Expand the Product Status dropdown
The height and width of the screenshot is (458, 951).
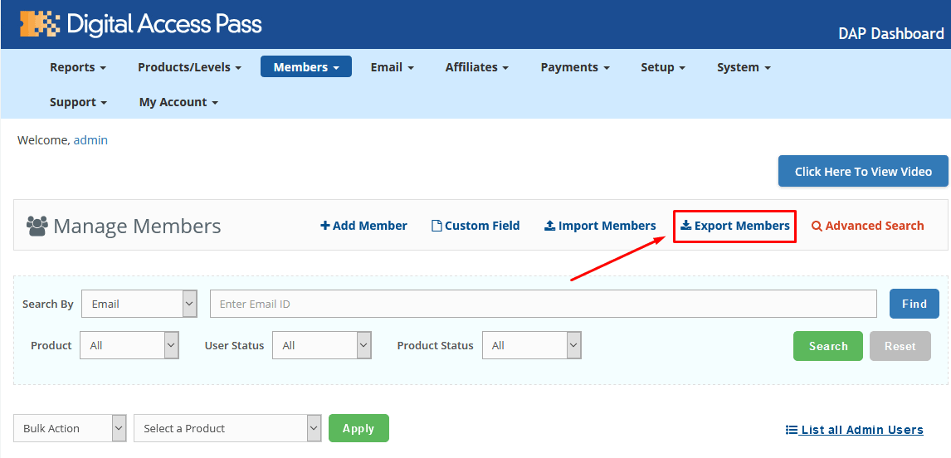(532, 345)
